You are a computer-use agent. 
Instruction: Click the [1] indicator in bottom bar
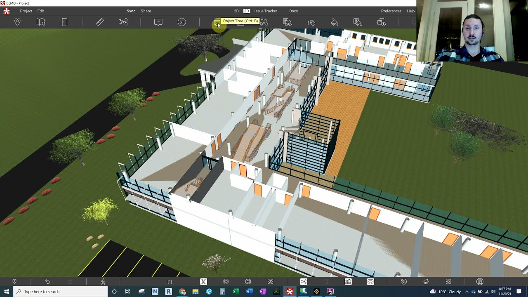pyautogui.click(x=170, y=282)
